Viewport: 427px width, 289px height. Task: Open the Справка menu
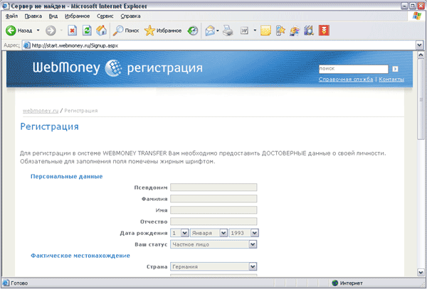tap(130, 16)
